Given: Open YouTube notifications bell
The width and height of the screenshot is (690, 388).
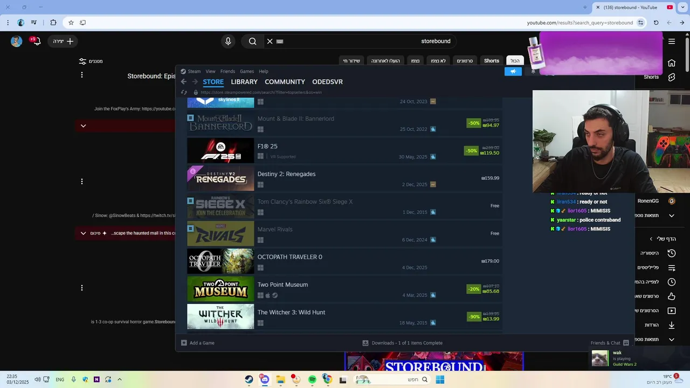Looking at the screenshot, I should click(x=37, y=41).
